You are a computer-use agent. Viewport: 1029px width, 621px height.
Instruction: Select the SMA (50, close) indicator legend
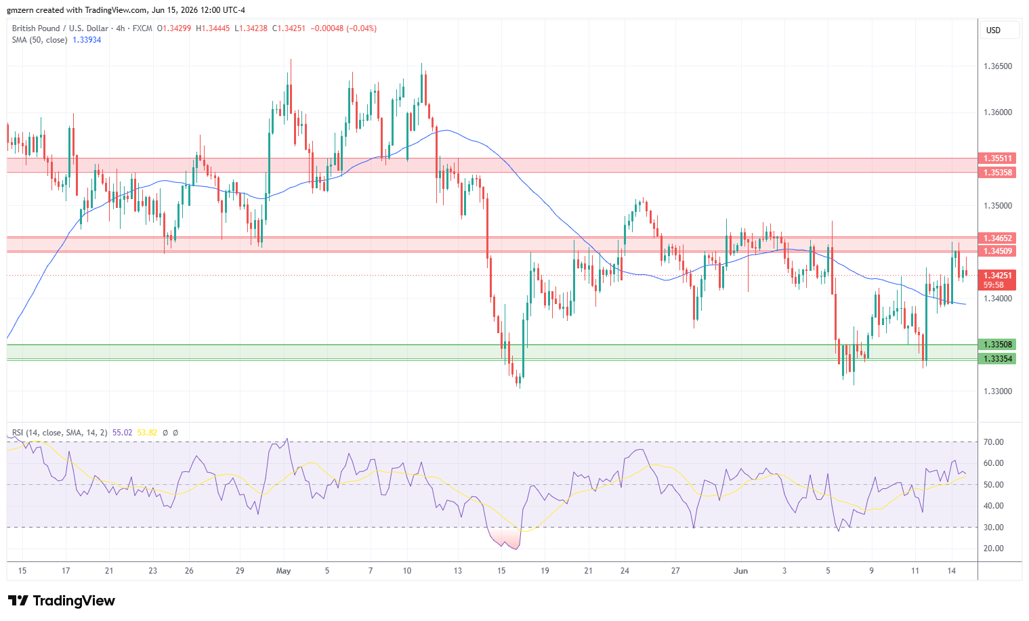(39, 40)
